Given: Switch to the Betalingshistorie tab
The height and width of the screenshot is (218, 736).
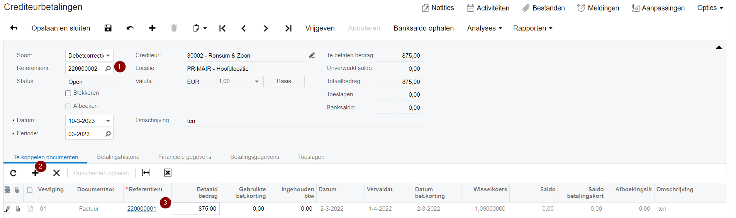Looking at the screenshot, I should click(x=118, y=157).
